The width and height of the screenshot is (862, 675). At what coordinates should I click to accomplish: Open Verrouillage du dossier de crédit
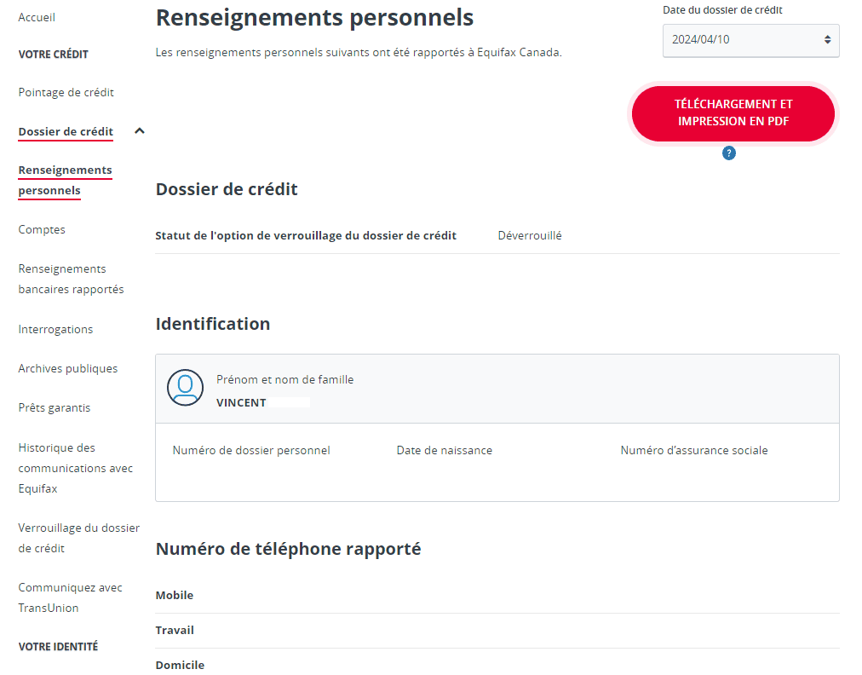(x=78, y=538)
